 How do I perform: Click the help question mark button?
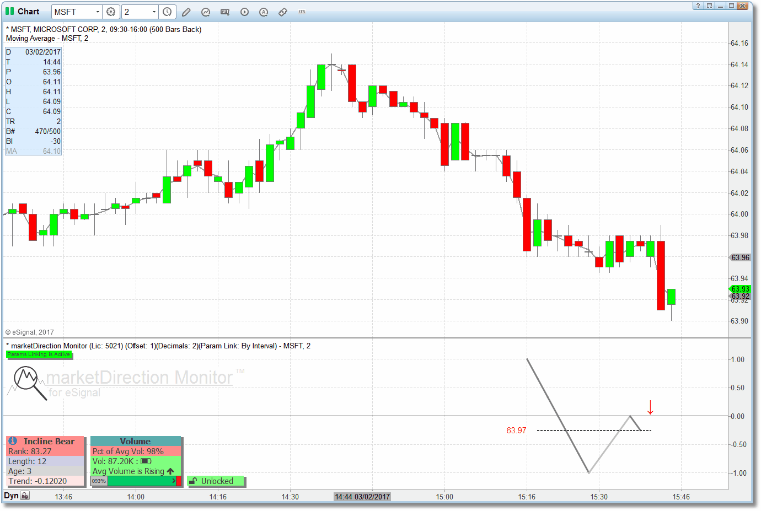[698, 6]
